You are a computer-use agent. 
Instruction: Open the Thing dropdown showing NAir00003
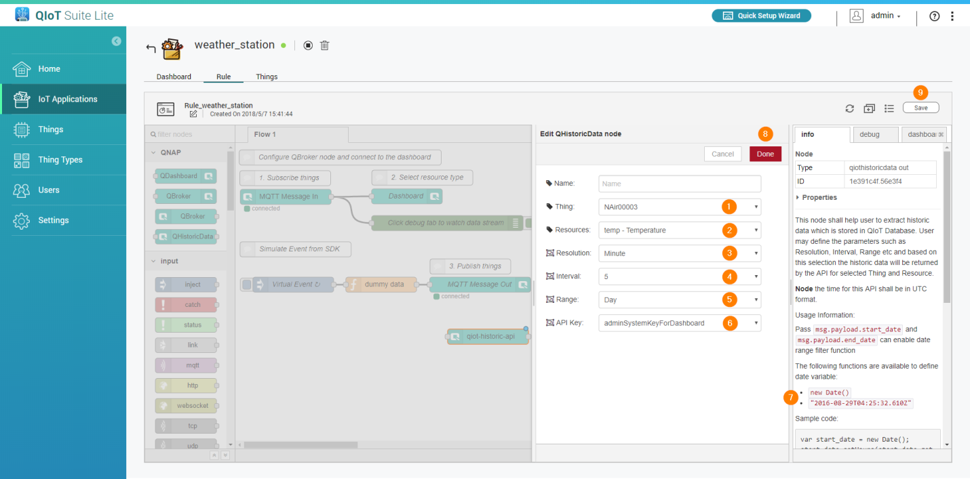click(679, 207)
